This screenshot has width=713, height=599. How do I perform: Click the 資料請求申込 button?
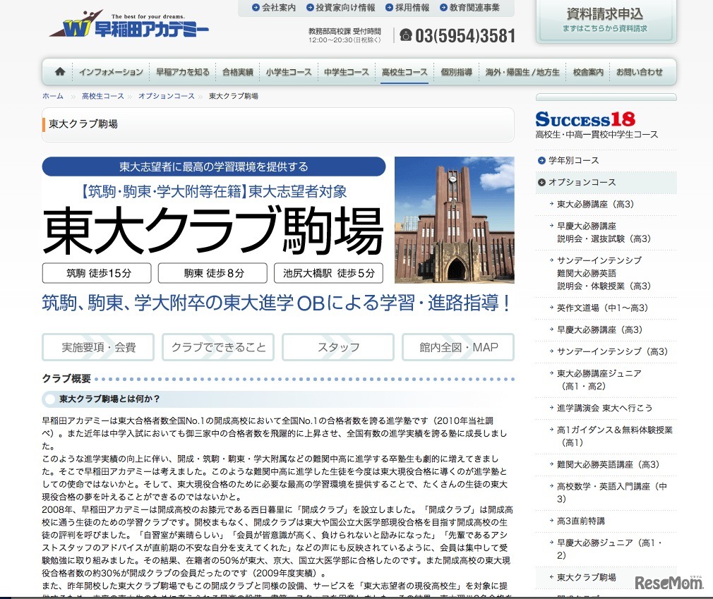click(x=606, y=21)
